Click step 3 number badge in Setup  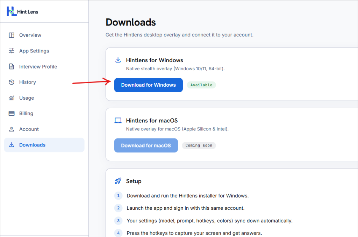(x=118, y=221)
